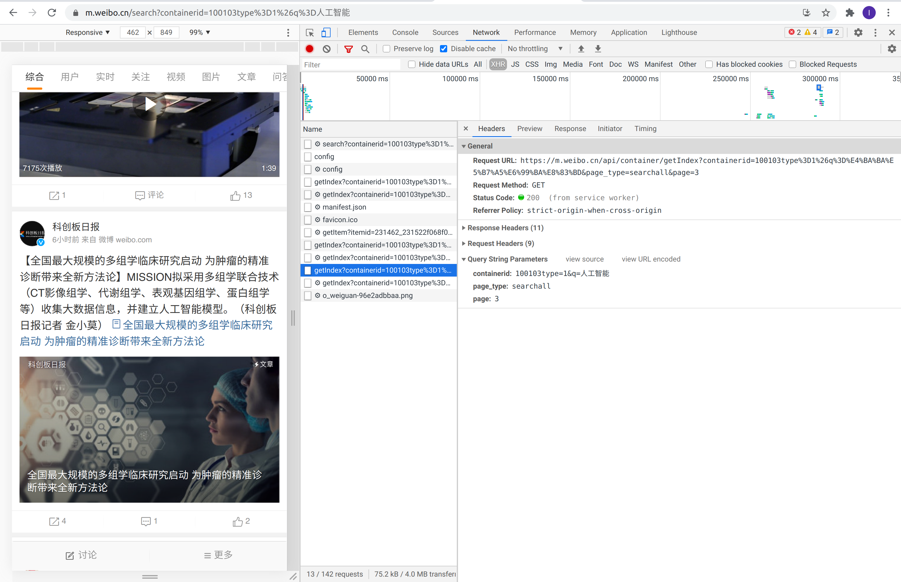
Task: Open the No throttling dropdown
Action: coord(535,49)
